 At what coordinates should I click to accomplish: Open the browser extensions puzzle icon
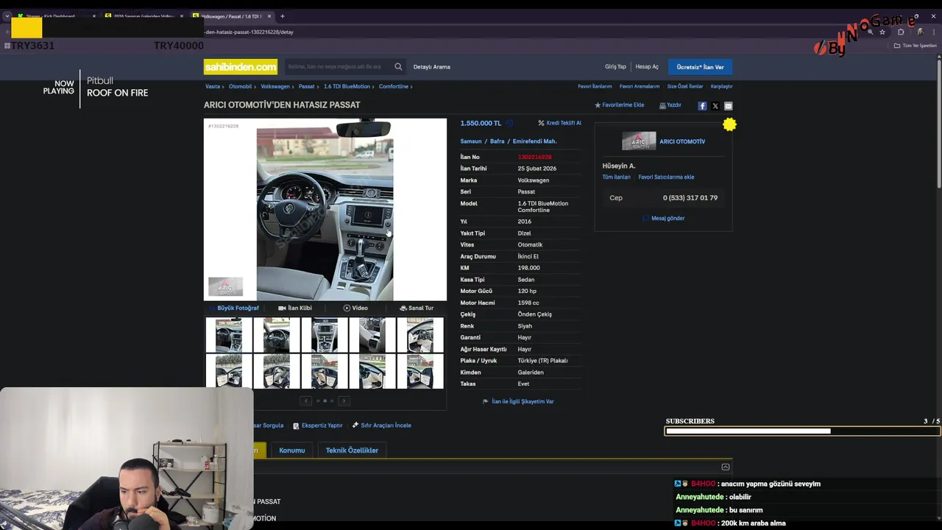(901, 32)
